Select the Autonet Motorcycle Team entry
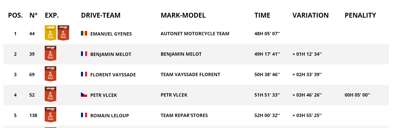This screenshot has width=395, height=128. [195, 33]
